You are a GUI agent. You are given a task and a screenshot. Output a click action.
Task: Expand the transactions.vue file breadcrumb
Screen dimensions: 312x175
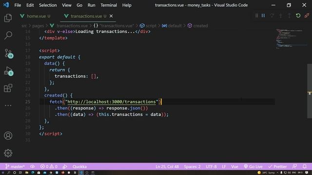(x=69, y=26)
